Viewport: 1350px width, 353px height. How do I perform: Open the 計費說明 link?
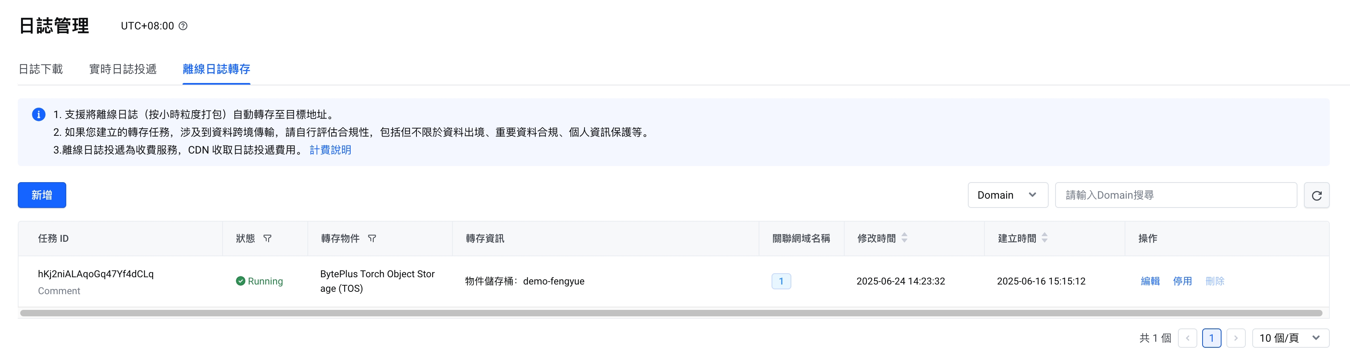(330, 150)
